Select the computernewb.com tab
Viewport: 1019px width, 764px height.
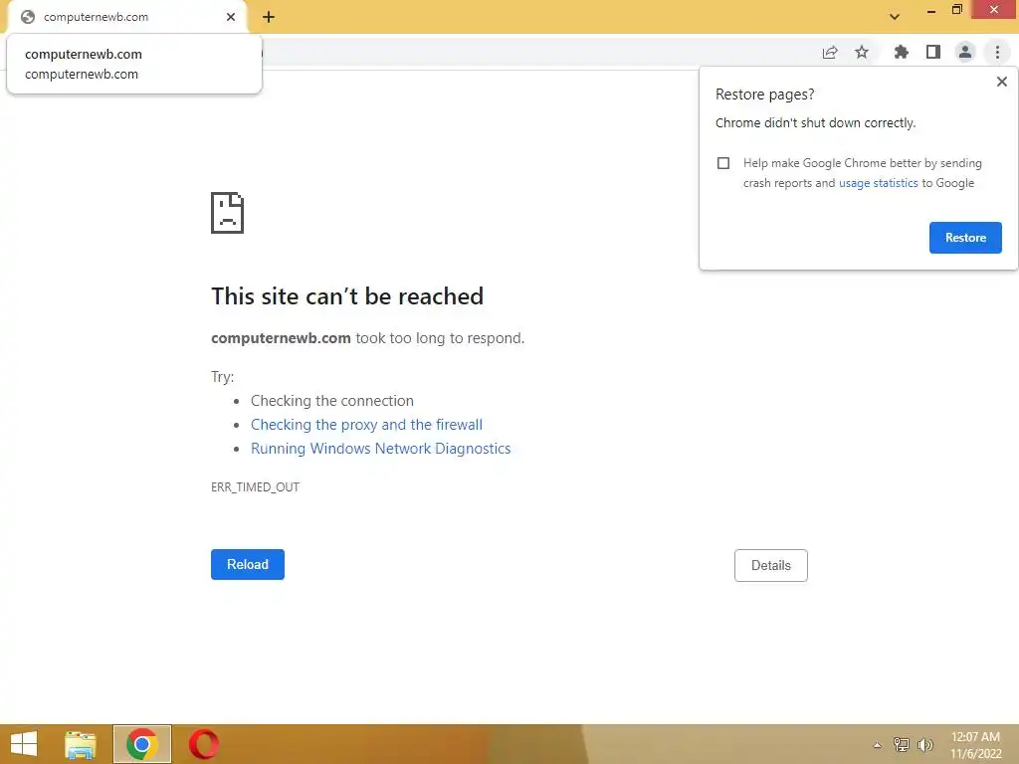pos(126,17)
